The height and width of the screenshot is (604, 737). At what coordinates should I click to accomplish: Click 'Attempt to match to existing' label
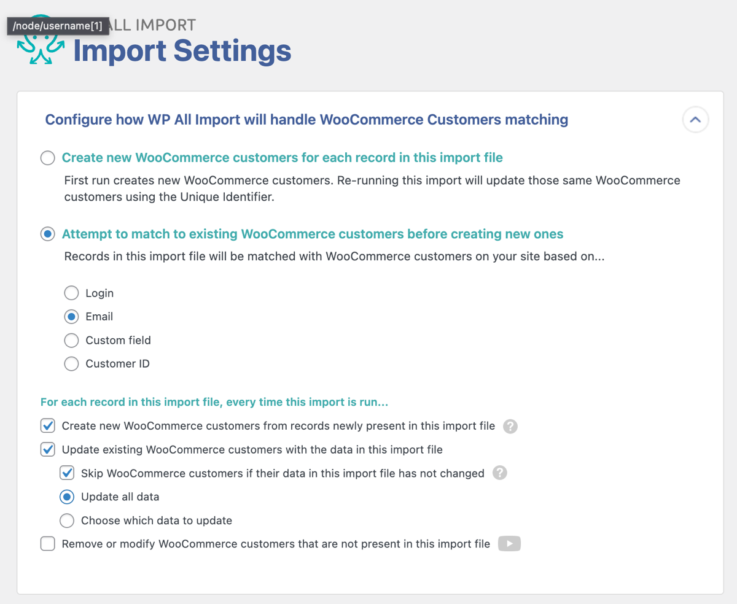[x=313, y=234]
